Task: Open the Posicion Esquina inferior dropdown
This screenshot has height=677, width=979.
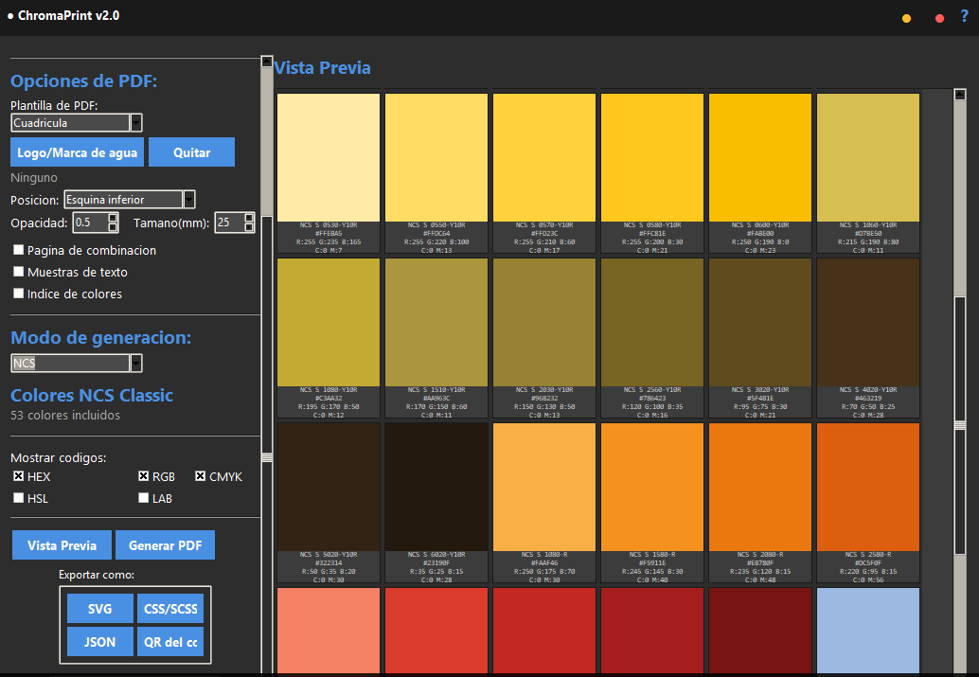Action: [130, 199]
